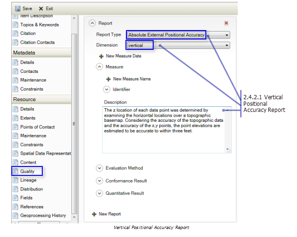297x237 pixels.
Task: Click the page icon beside Content
Action: [16, 162]
